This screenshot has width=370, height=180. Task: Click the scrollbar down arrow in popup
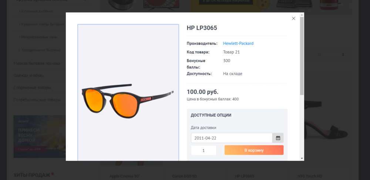pos(302,158)
